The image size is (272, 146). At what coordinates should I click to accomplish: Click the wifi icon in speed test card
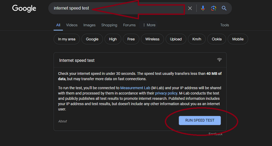click(219, 60)
